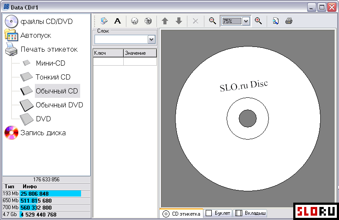This screenshot has width=339, height=220.
Task: Click the Инфо column header
Action: [30, 187]
